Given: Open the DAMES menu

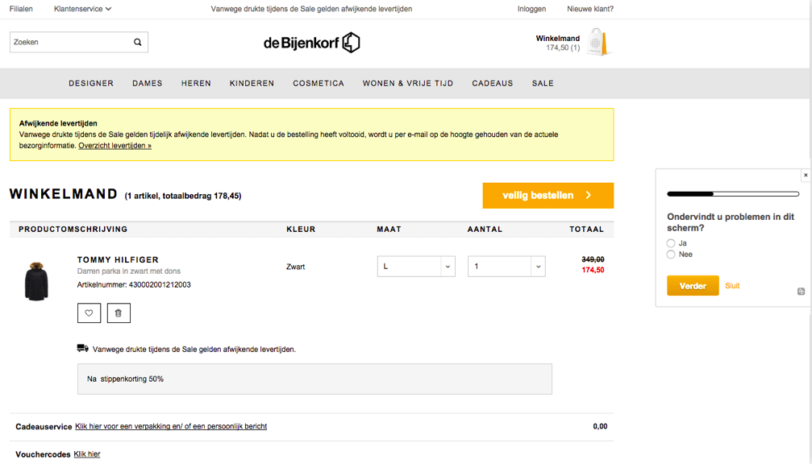Looking at the screenshot, I should click(148, 83).
